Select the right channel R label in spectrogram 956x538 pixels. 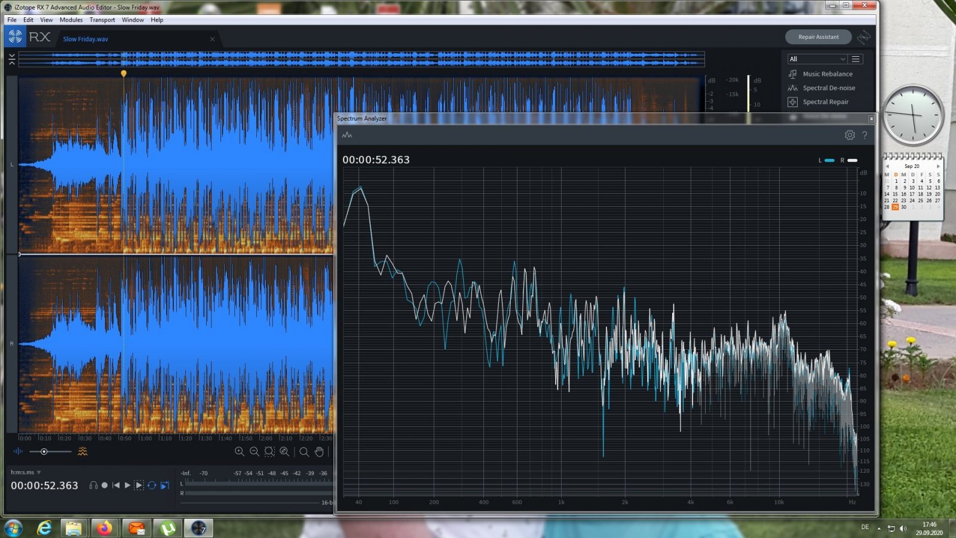point(11,344)
